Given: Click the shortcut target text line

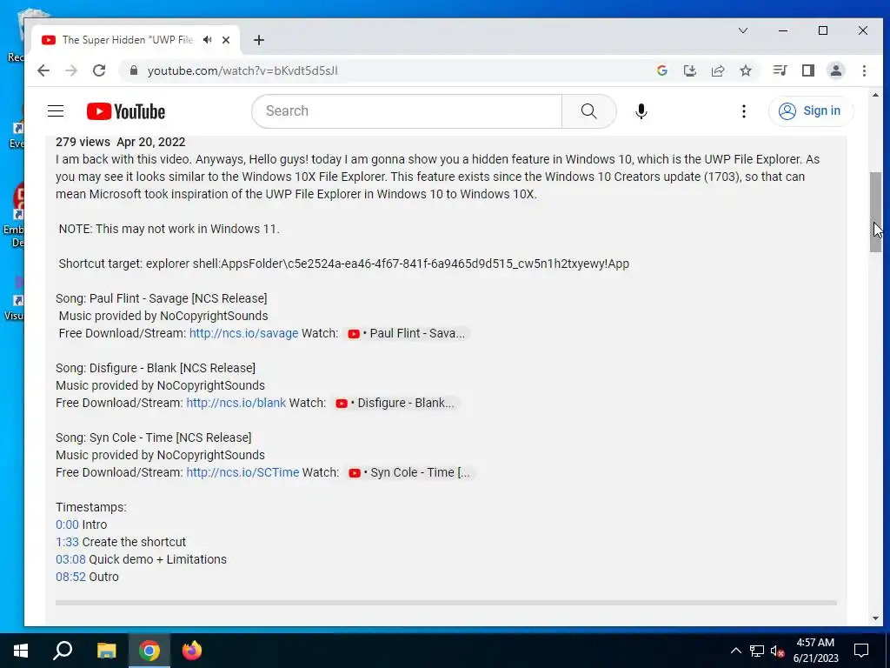Looking at the screenshot, I should click(x=344, y=264).
